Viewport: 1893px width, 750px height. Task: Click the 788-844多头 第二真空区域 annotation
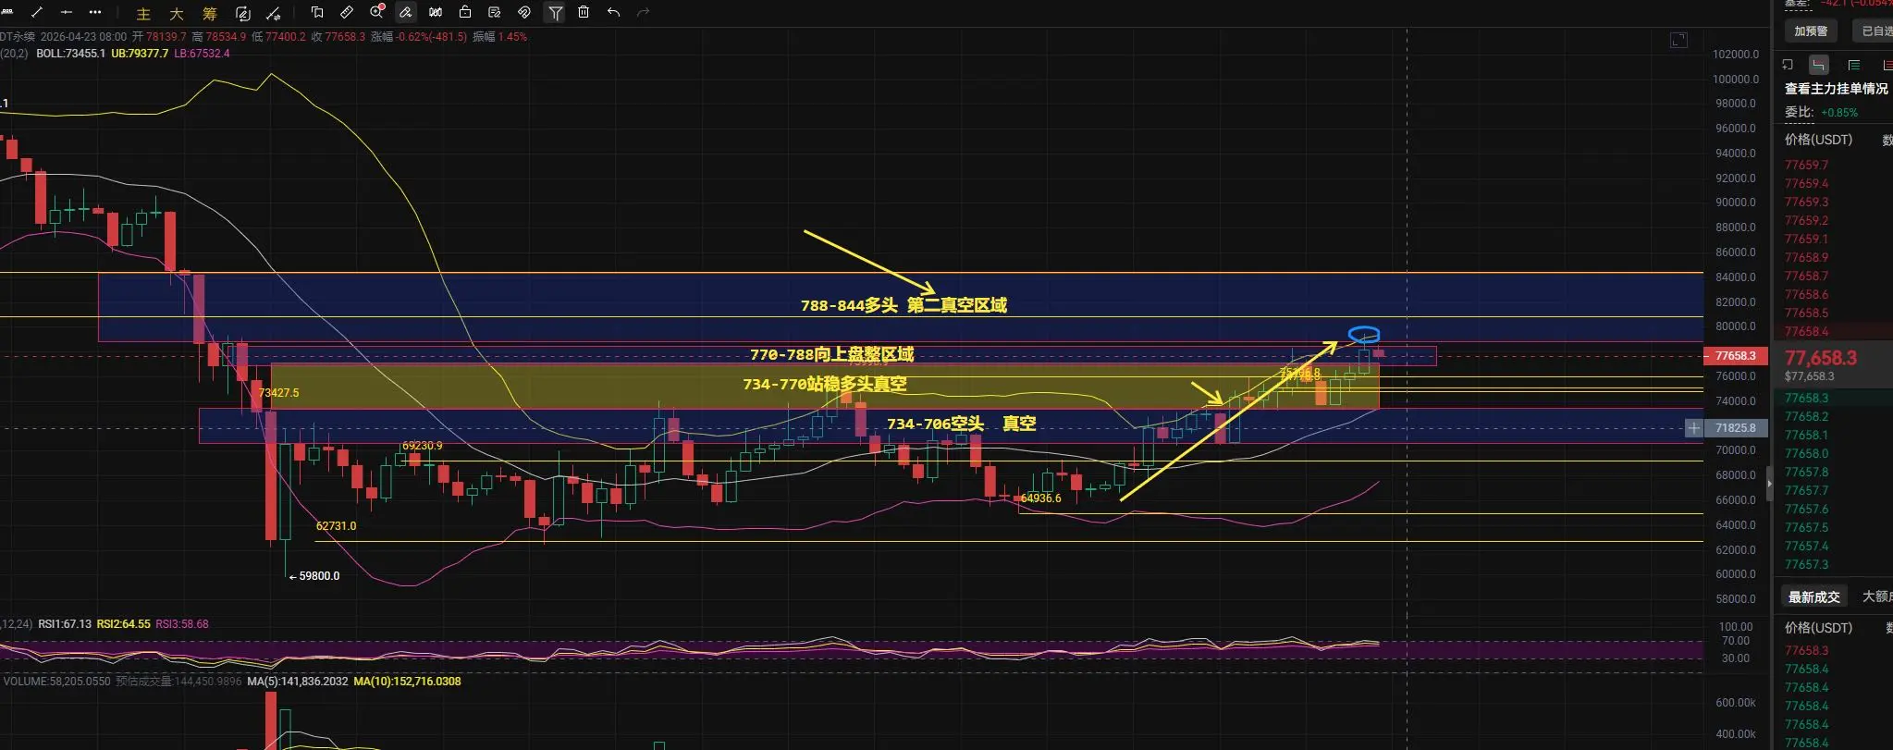coord(903,305)
